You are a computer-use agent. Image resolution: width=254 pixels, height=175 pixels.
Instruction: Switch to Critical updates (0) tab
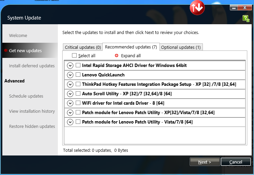83,47
